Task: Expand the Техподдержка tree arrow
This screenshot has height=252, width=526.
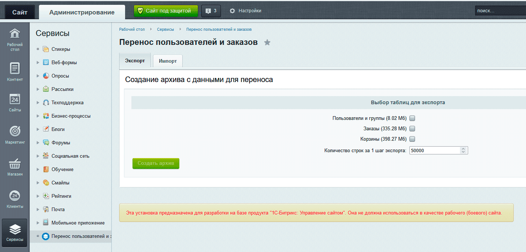Action: coord(38,103)
